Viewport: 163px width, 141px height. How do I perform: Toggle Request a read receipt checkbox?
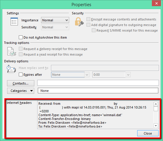point(21,54)
